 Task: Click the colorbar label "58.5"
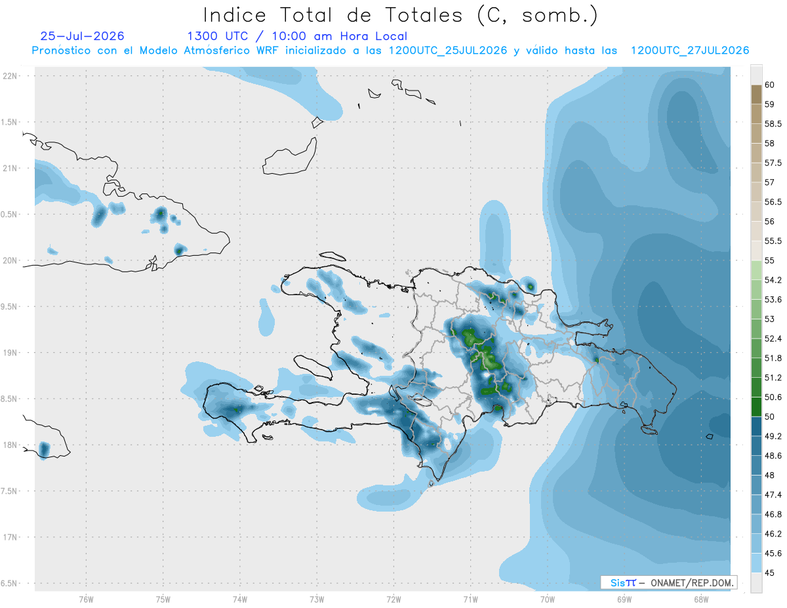pyautogui.click(x=774, y=123)
